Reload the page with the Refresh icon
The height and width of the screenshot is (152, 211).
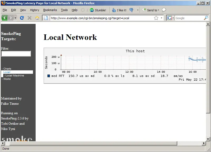(x=22, y=18)
